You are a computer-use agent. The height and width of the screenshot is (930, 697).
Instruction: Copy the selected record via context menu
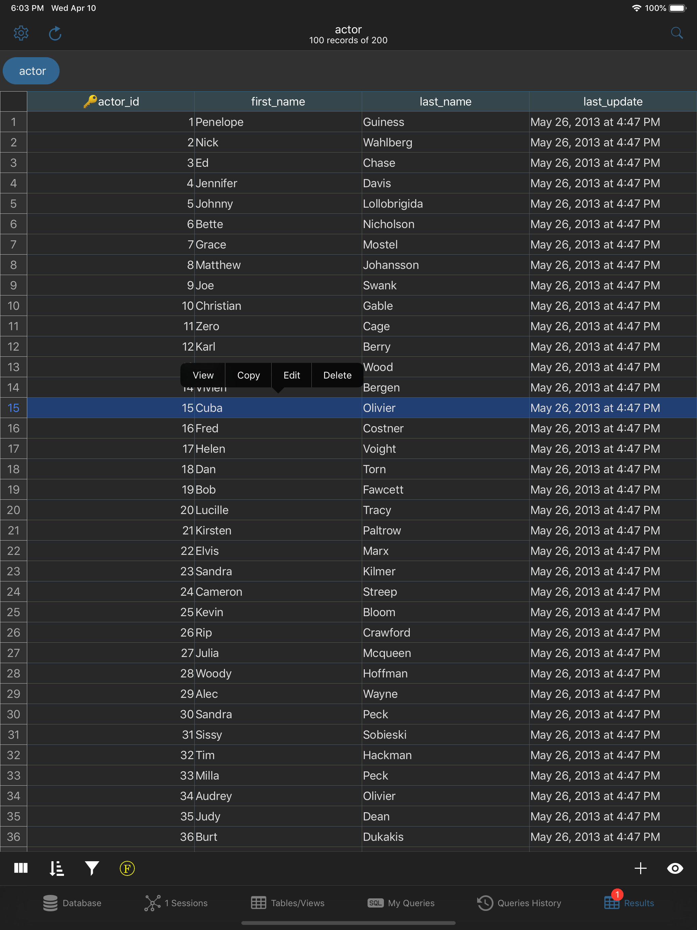point(248,375)
